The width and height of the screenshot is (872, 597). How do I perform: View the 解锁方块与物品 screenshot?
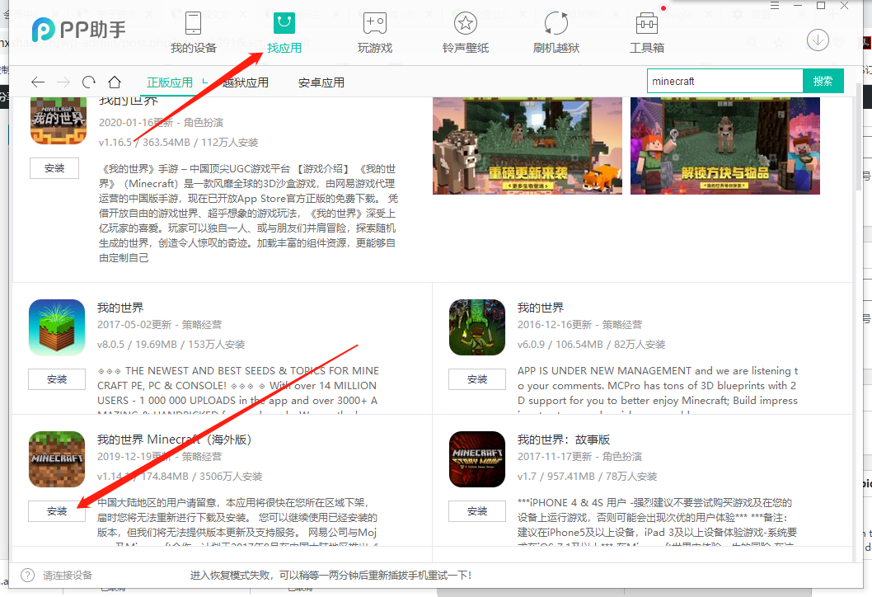click(x=725, y=146)
